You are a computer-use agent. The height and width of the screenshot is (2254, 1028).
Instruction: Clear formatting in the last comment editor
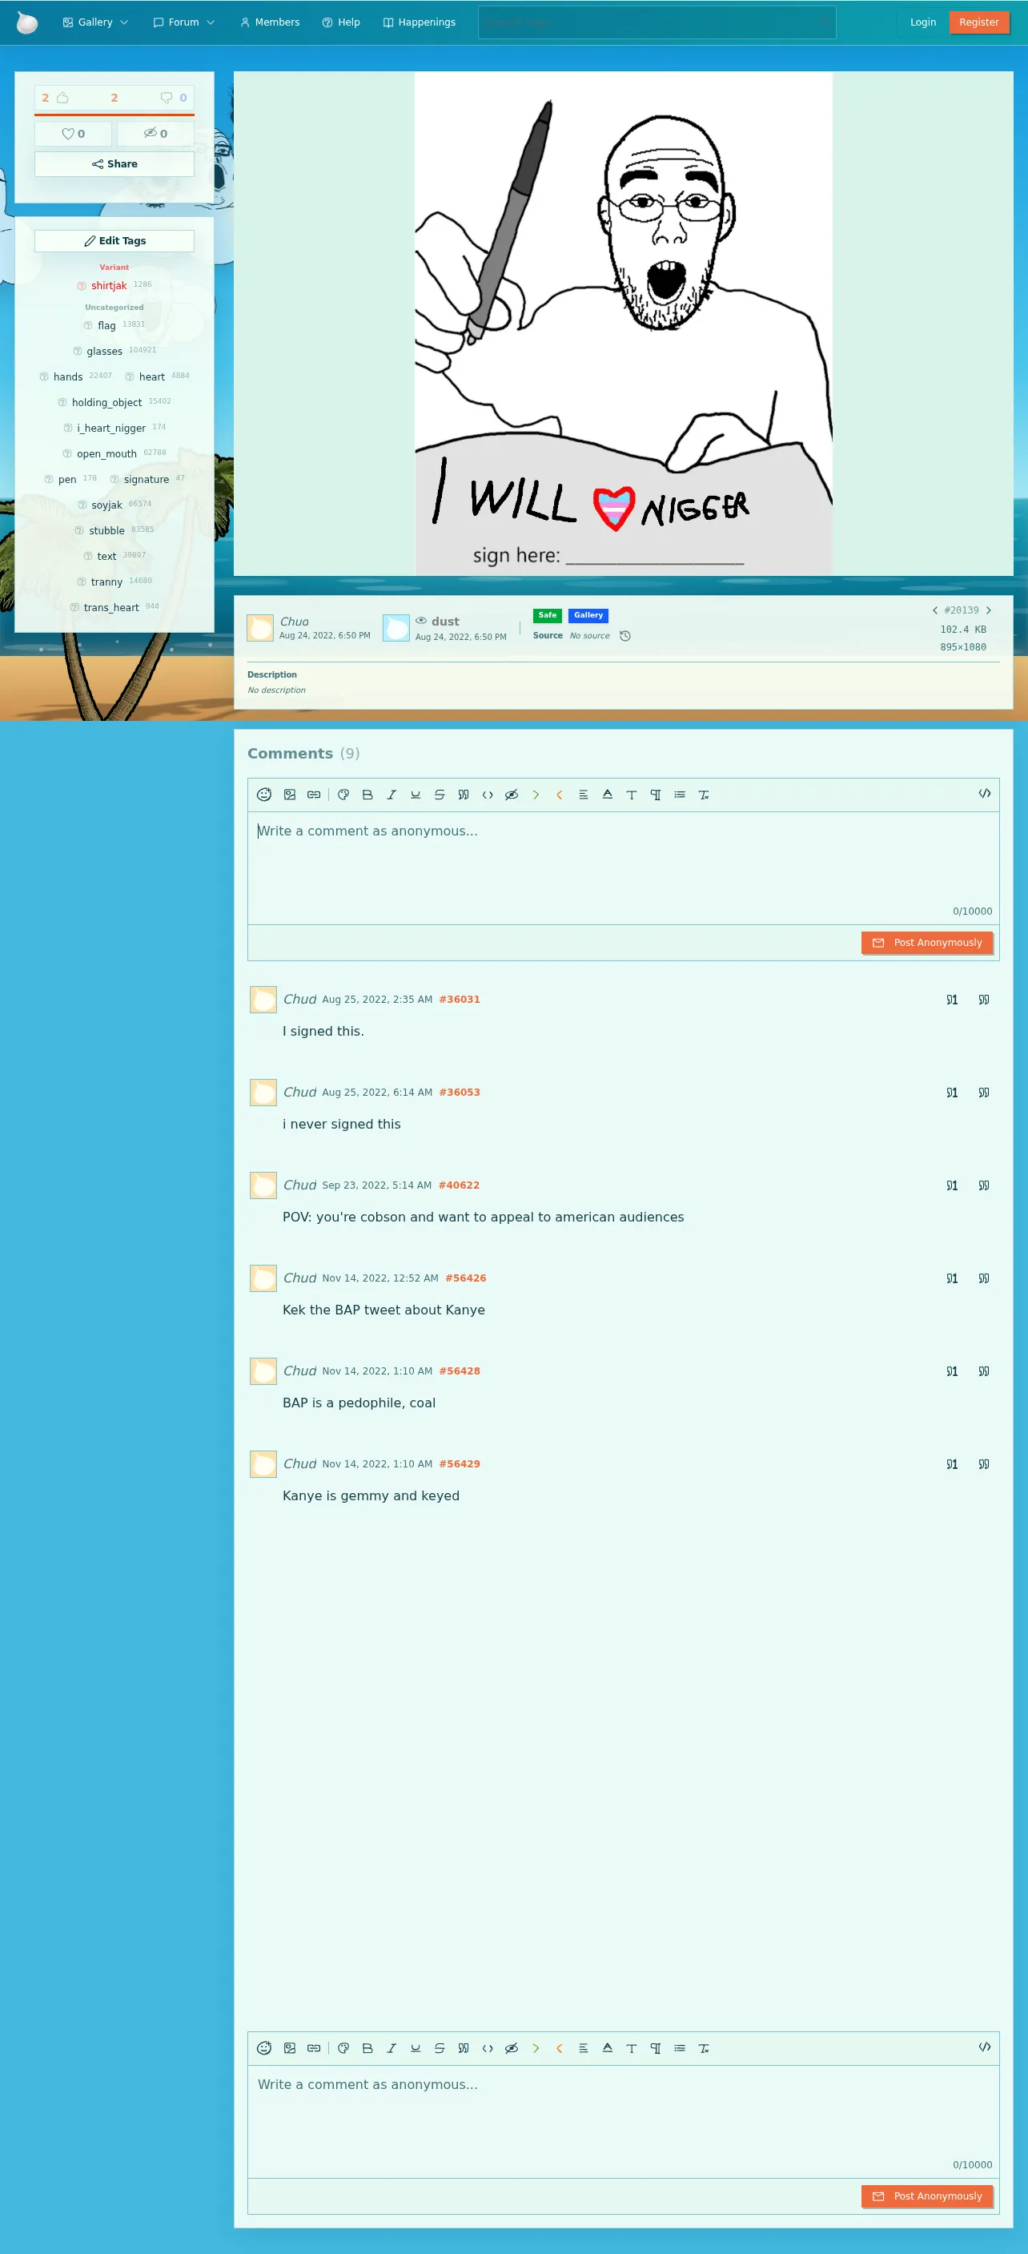704,2048
